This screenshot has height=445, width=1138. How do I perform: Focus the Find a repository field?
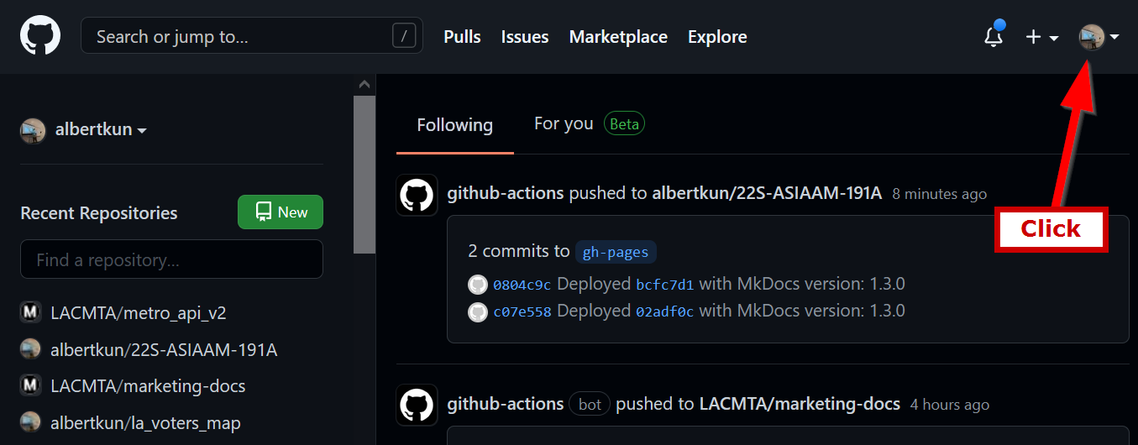[x=171, y=259]
